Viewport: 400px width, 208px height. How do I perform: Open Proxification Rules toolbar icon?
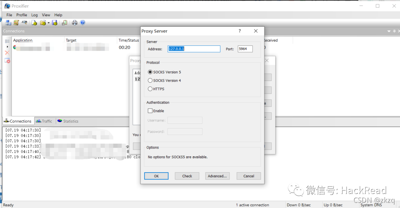[16, 23]
